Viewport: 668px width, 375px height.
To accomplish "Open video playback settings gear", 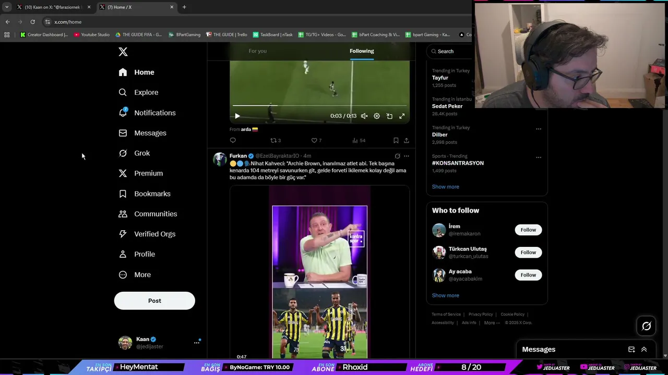I will [377, 116].
